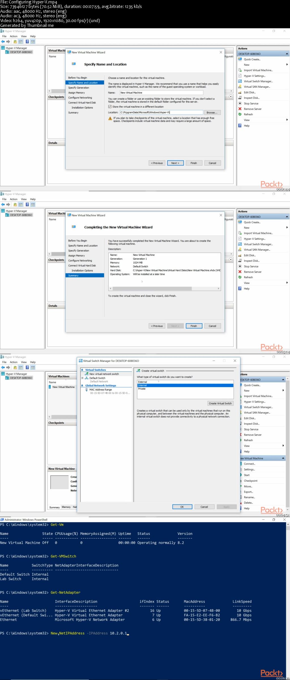Select 'New virtual network switch' entry

(104, 374)
